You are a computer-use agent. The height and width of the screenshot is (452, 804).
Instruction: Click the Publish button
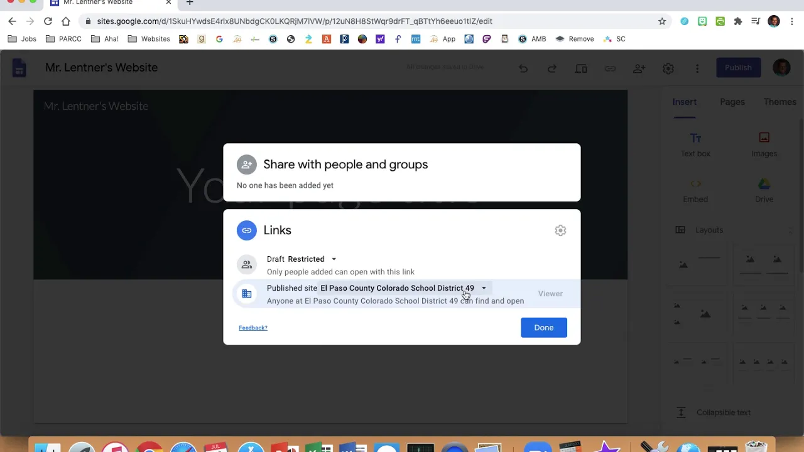tap(738, 68)
